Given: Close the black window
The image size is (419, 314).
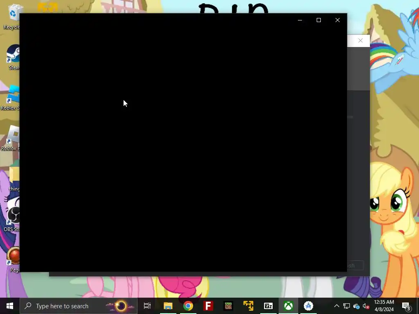Looking at the screenshot, I should click(338, 20).
